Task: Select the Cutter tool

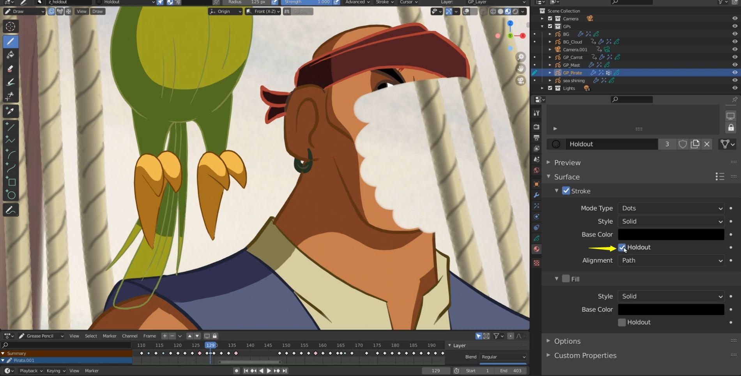Action: click(11, 96)
